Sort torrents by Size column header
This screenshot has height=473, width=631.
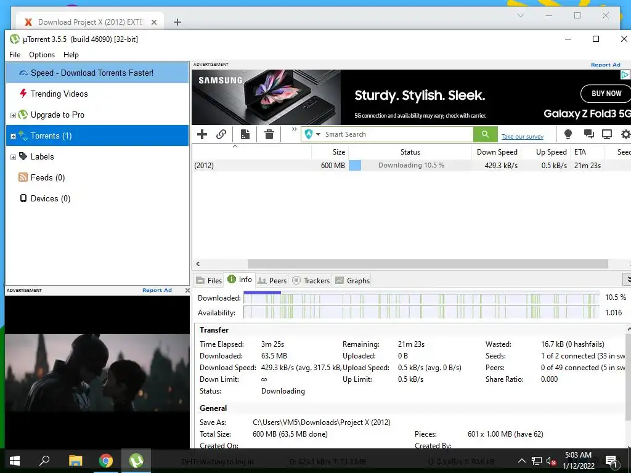click(330, 152)
